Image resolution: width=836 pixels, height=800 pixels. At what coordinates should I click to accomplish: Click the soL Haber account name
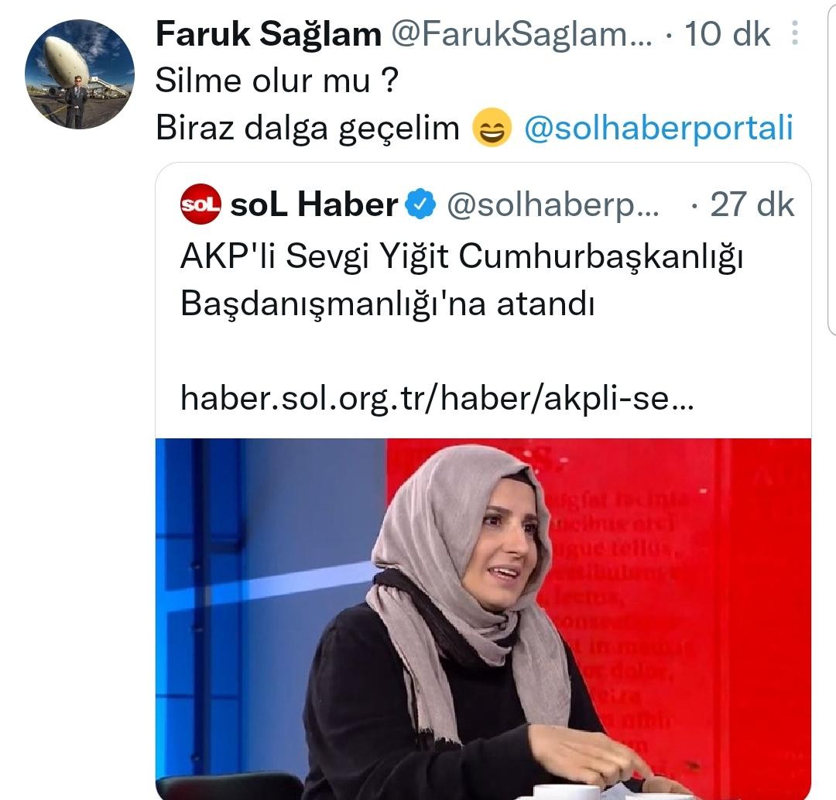314,204
